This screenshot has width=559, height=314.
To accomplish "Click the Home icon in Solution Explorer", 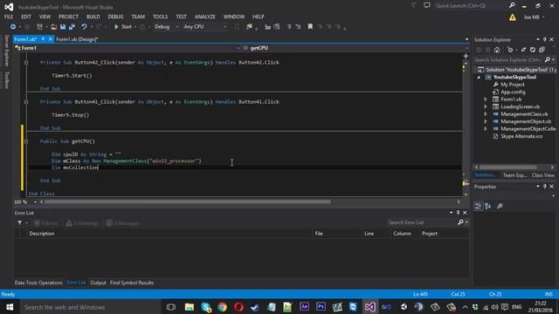I will [497, 50].
